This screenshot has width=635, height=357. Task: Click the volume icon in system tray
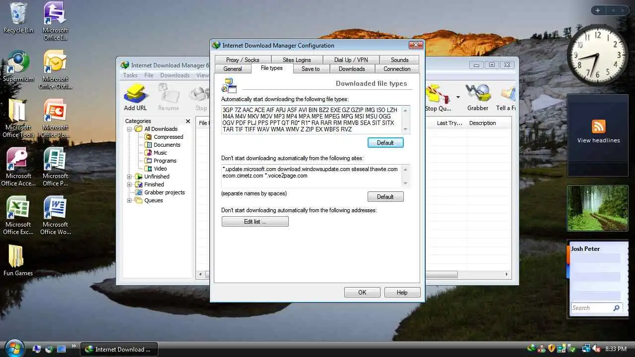[597, 349]
